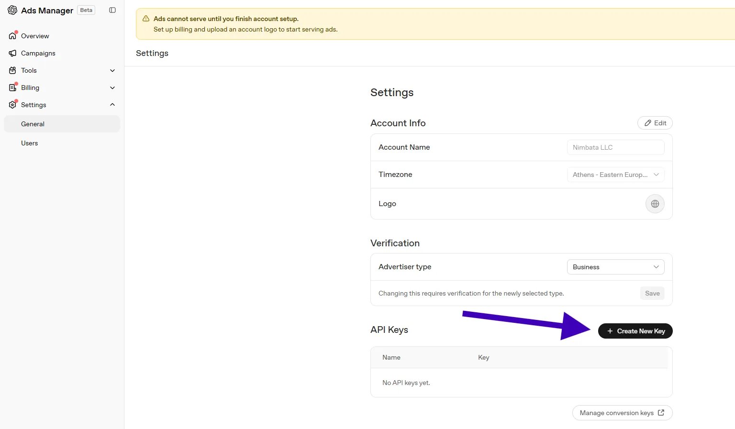Collapse sidebar with the panel toggle icon
This screenshot has height=429, width=735.
pos(112,10)
